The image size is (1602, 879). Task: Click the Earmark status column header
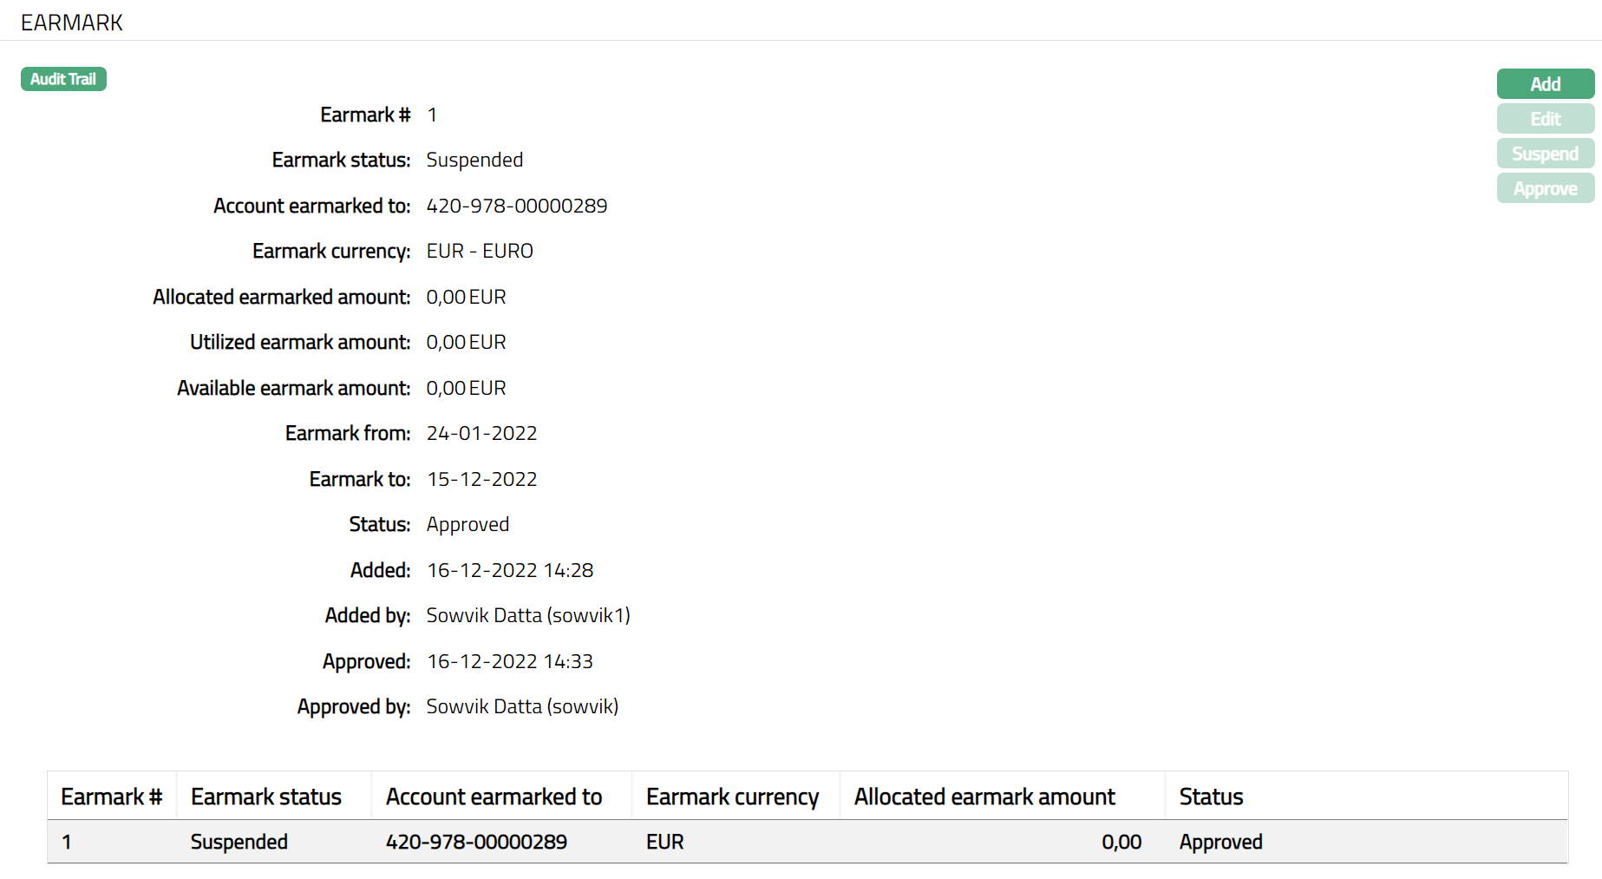click(265, 797)
